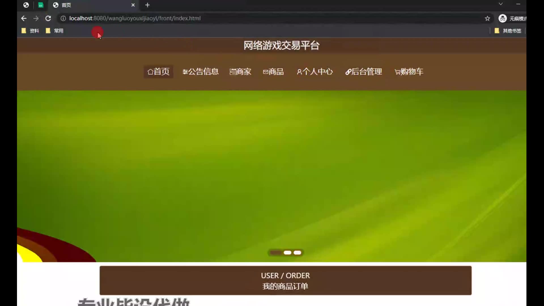
Task: Click the browser forward arrow
Action: pos(36,18)
